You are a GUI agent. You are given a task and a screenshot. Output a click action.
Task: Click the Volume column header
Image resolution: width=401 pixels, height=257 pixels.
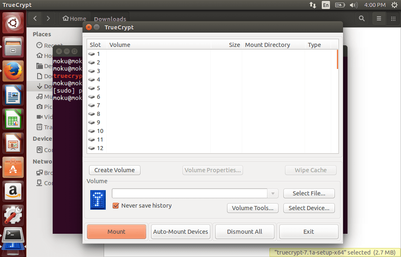pos(159,45)
